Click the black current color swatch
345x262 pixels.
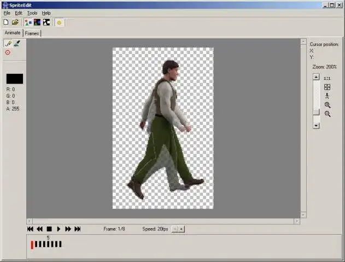(15, 79)
